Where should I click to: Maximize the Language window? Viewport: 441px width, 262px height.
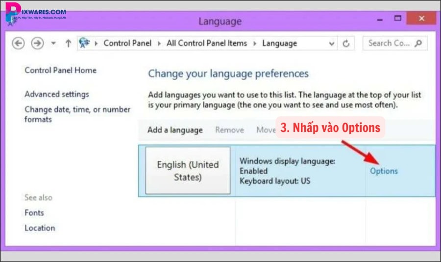tap(398, 20)
